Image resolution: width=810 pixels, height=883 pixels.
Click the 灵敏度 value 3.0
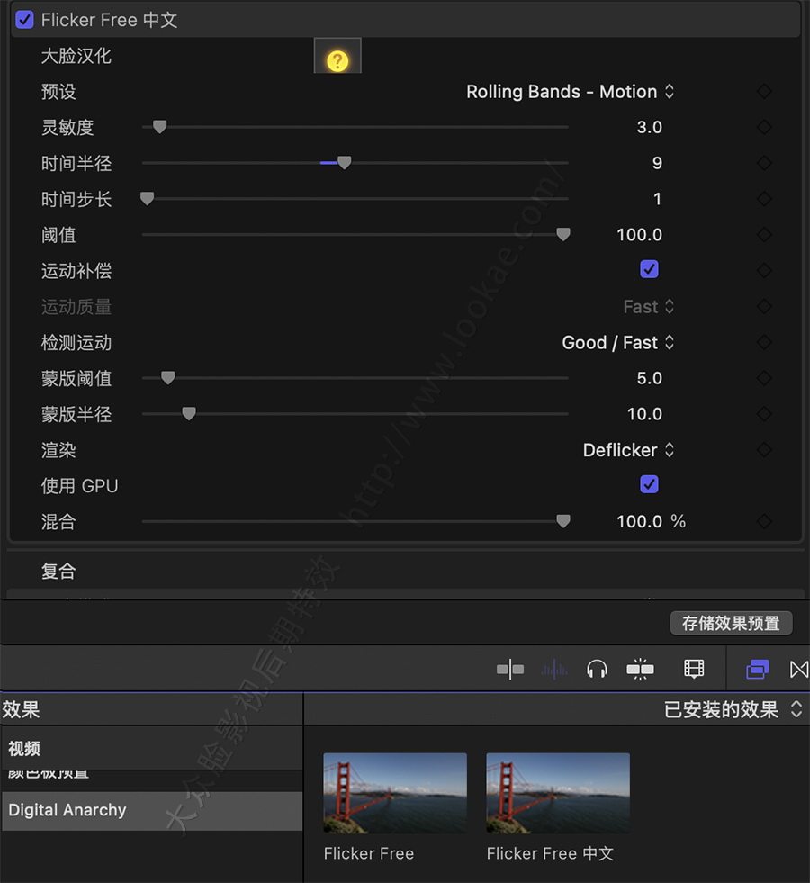coord(649,127)
